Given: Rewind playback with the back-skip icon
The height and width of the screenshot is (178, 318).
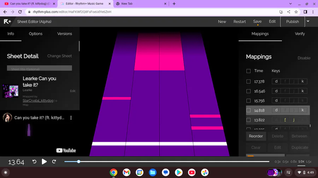Looking at the screenshot, I should 34,161.
